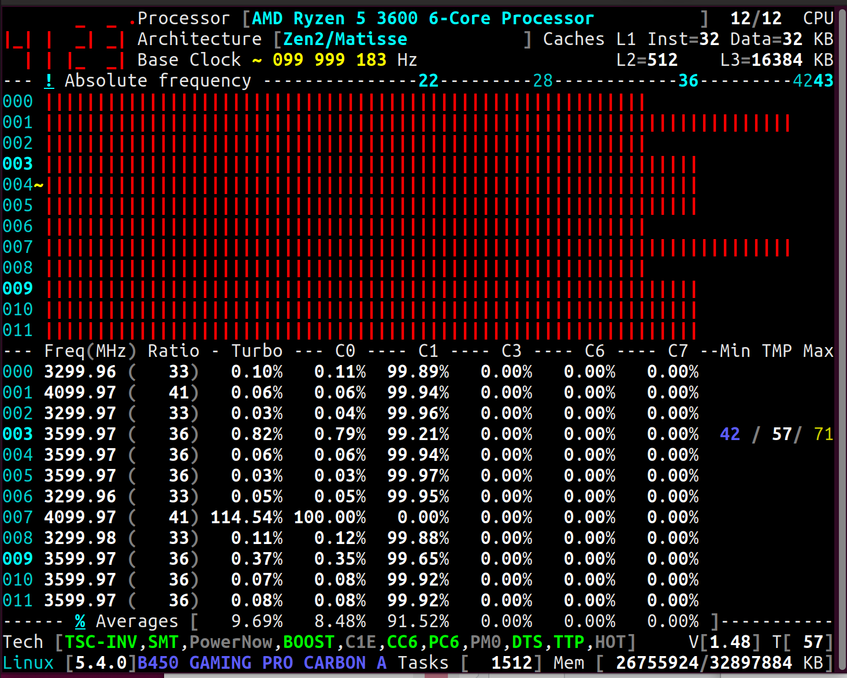Viewport: 847px width, 678px height.
Task: Click core label 011 in the bar graph
Action: (x=18, y=330)
